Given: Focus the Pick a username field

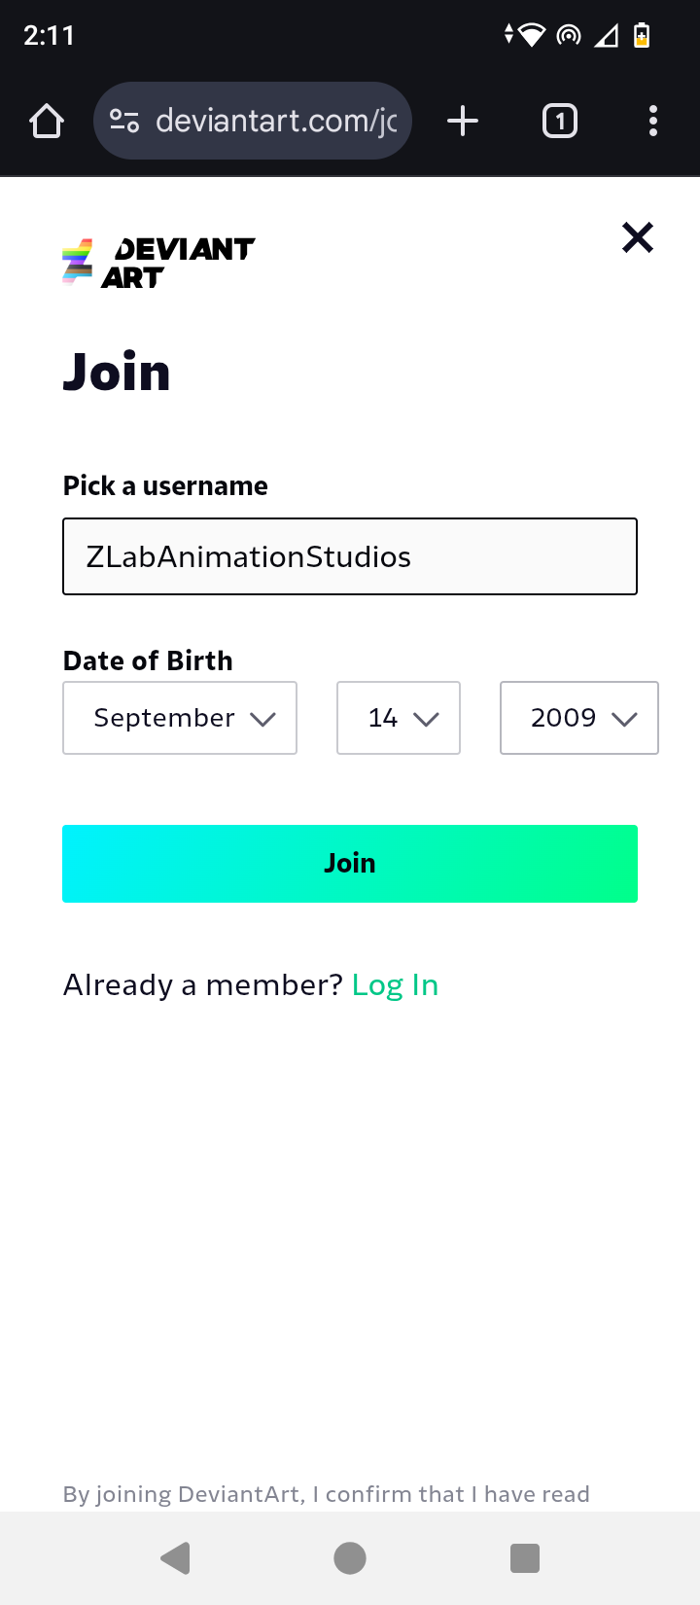Looking at the screenshot, I should [x=350, y=556].
